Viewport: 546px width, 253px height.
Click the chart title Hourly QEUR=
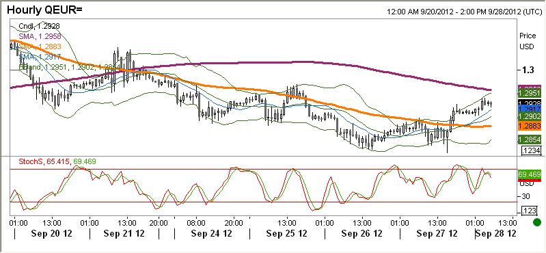click(x=44, y=10)
